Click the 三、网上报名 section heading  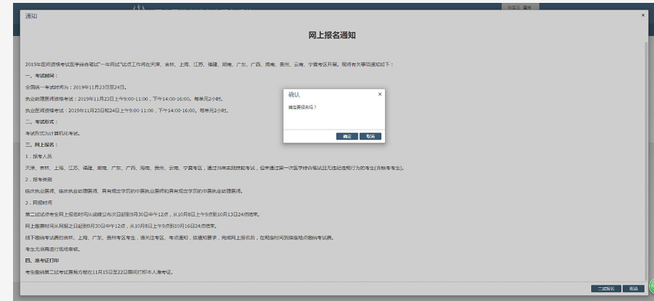tap(41, 145)
